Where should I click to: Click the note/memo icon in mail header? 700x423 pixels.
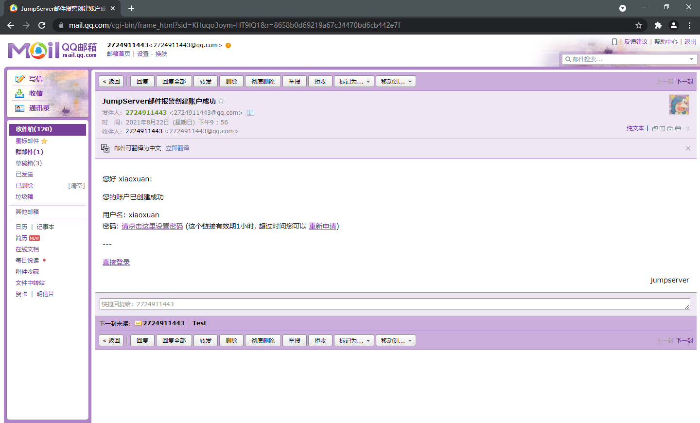click(662, 129)
